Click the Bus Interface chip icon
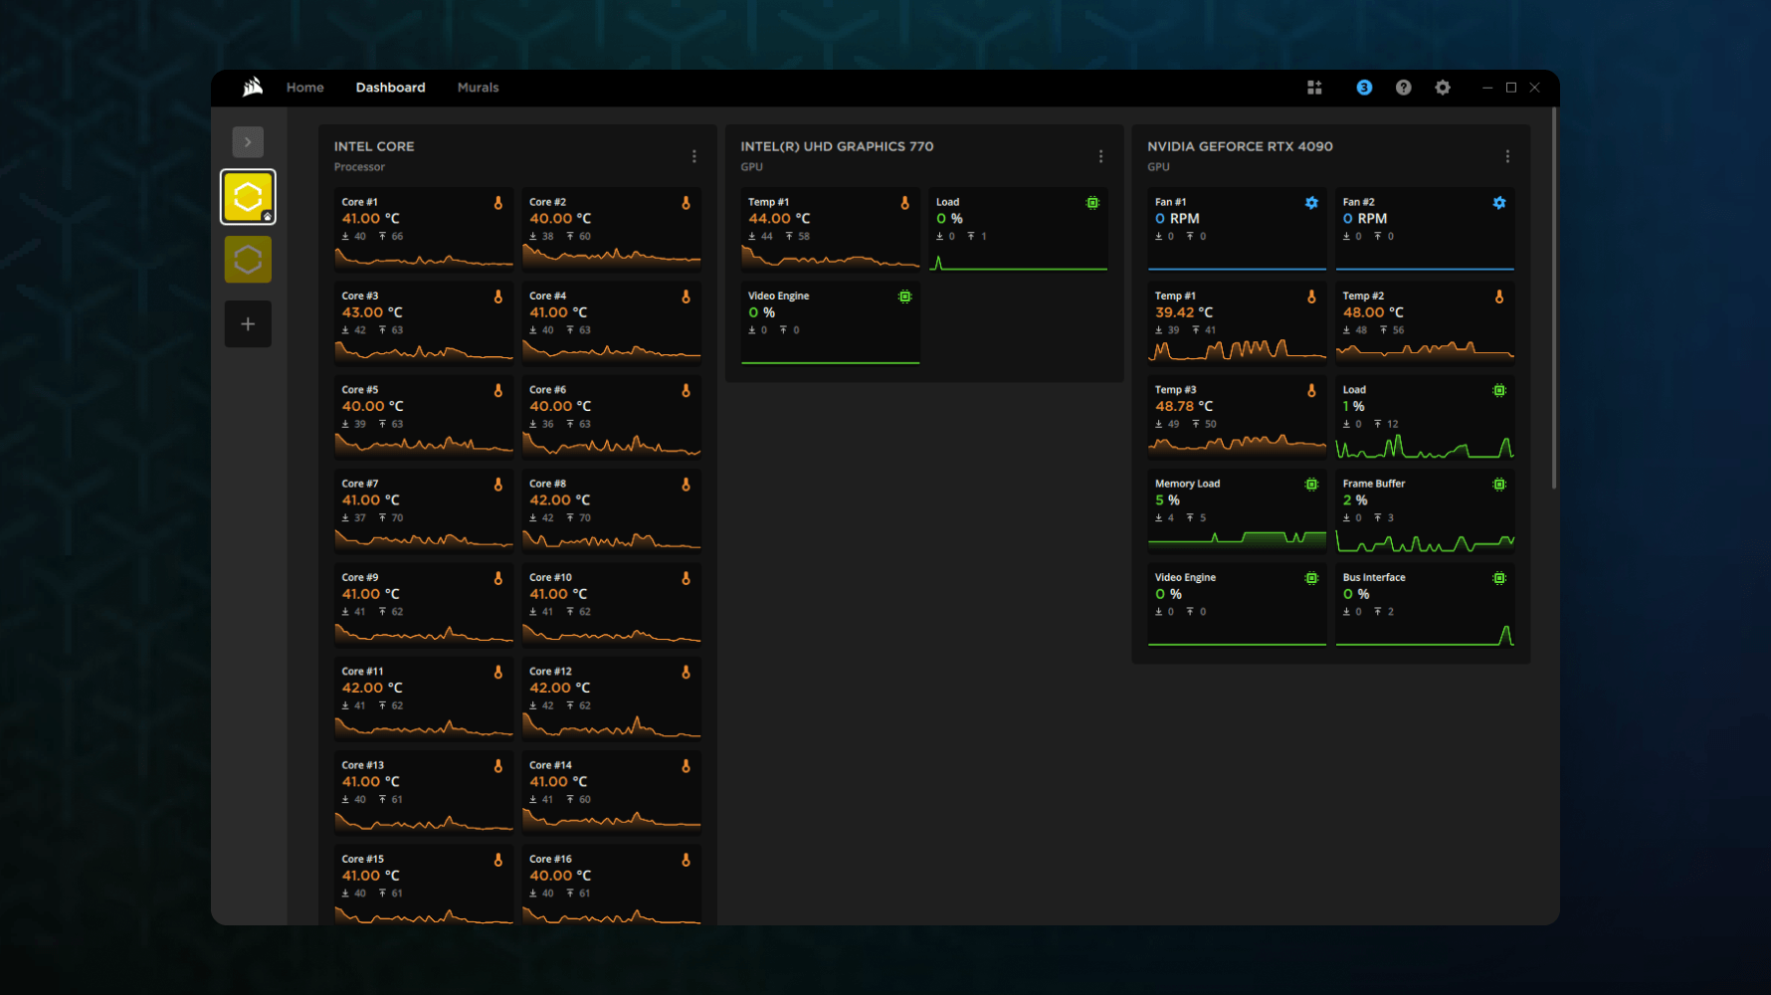This screenshot has width=1771, height=995. coord(1499,578)
